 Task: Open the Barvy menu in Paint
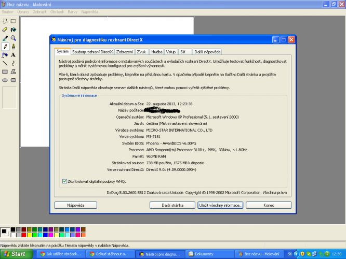click(x=73, y=12)
